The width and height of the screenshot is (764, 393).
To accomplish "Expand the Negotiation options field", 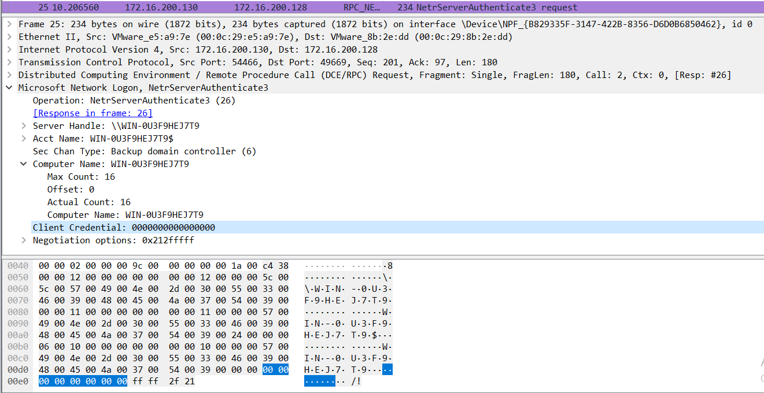I will 24,240.
